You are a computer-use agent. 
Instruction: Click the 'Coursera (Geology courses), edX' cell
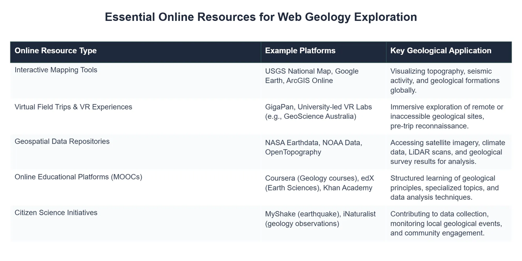pos(324,187)
